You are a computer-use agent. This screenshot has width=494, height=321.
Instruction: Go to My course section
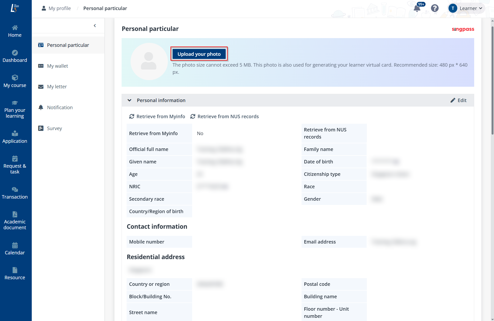(x=15, y=81)
